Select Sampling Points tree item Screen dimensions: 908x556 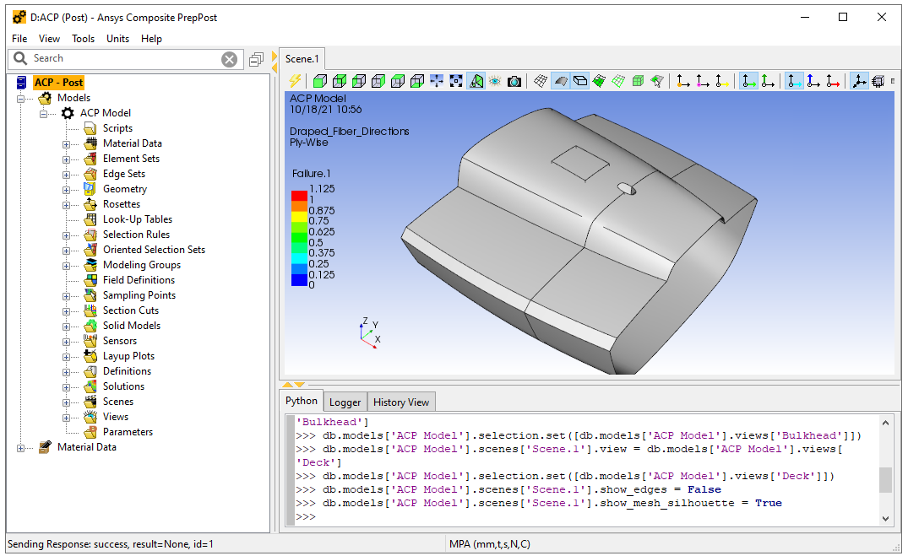pyautogui.click(x=139, y=295)
